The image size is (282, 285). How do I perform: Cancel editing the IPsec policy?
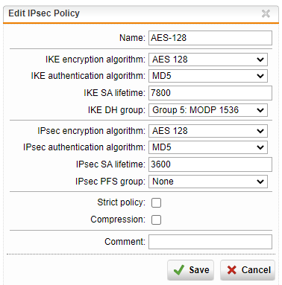coord(248,270)
